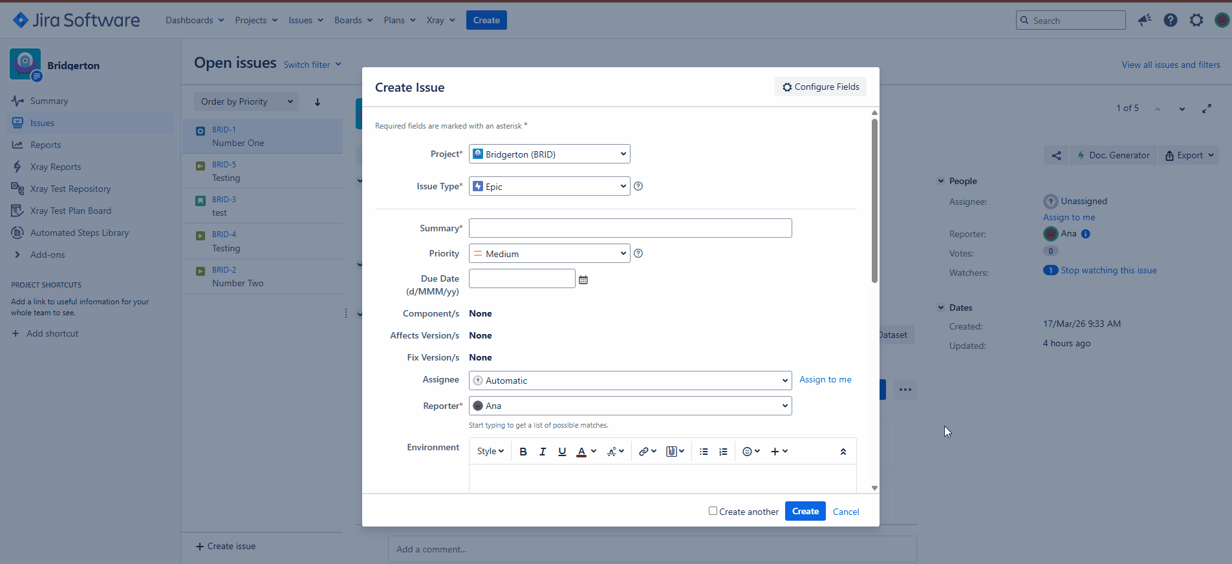This screenshot has width=1232, height=564.
Task: Open the Doc. Generator button
Action: 1113,155
